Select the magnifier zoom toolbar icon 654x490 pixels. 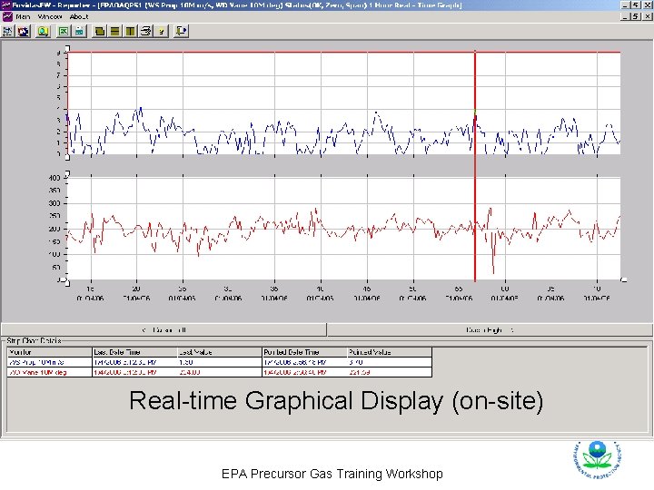[x=44, y=31]
